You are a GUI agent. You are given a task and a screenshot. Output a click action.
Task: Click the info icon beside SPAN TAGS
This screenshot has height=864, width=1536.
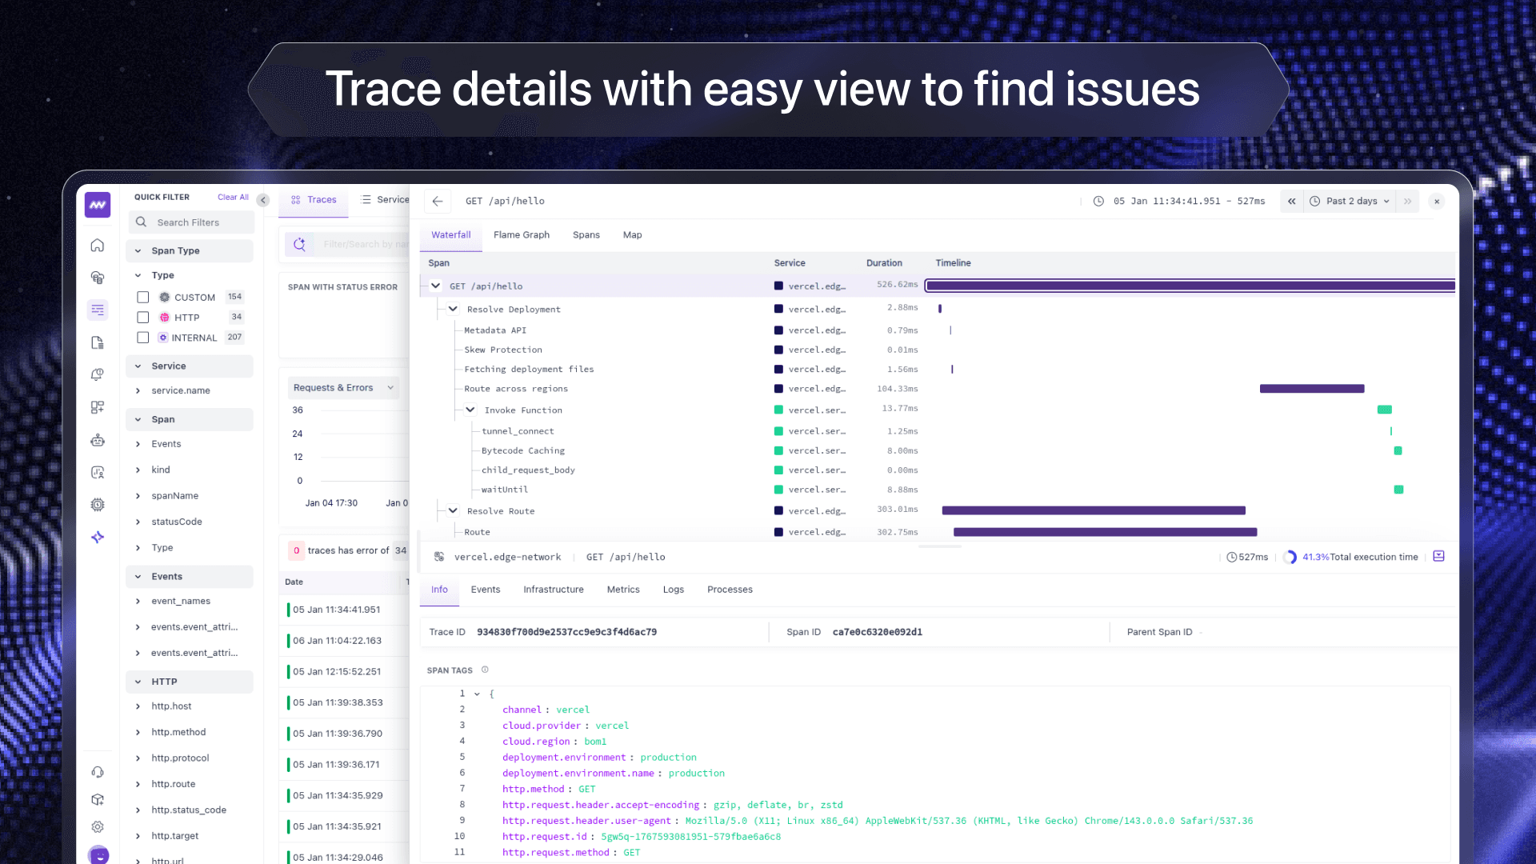click(485, 670)
